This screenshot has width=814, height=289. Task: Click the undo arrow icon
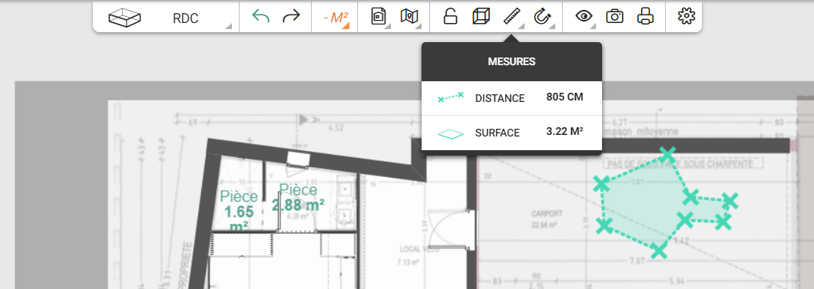tap(260, 17)
